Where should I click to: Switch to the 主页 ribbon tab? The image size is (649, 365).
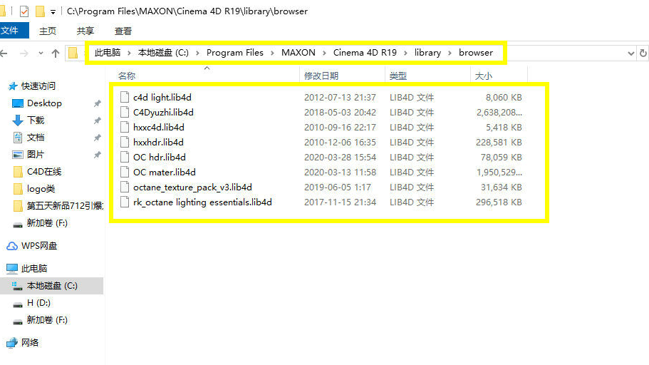48,31
